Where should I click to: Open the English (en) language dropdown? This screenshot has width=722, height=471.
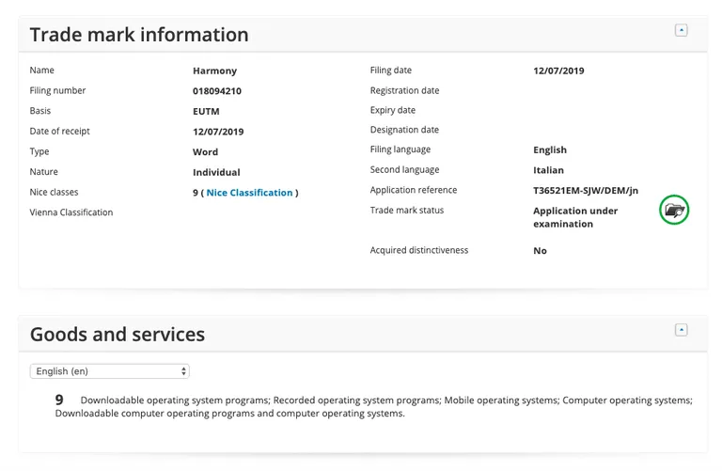(110, 371)
